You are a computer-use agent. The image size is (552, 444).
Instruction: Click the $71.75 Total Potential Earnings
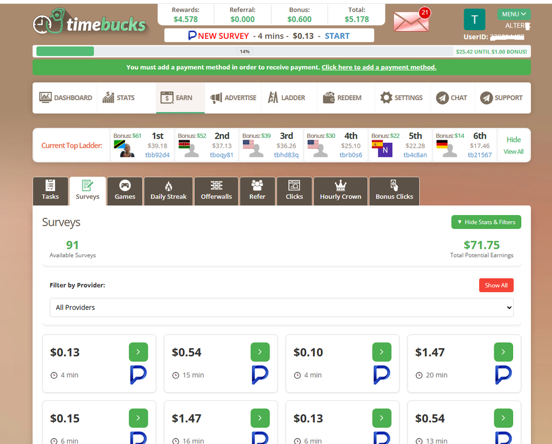[481, 245]
